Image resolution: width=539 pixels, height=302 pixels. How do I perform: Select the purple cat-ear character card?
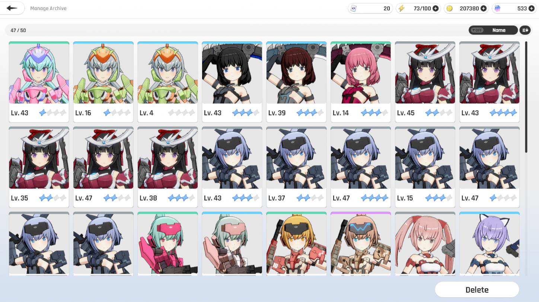click(x=489, y=244)
